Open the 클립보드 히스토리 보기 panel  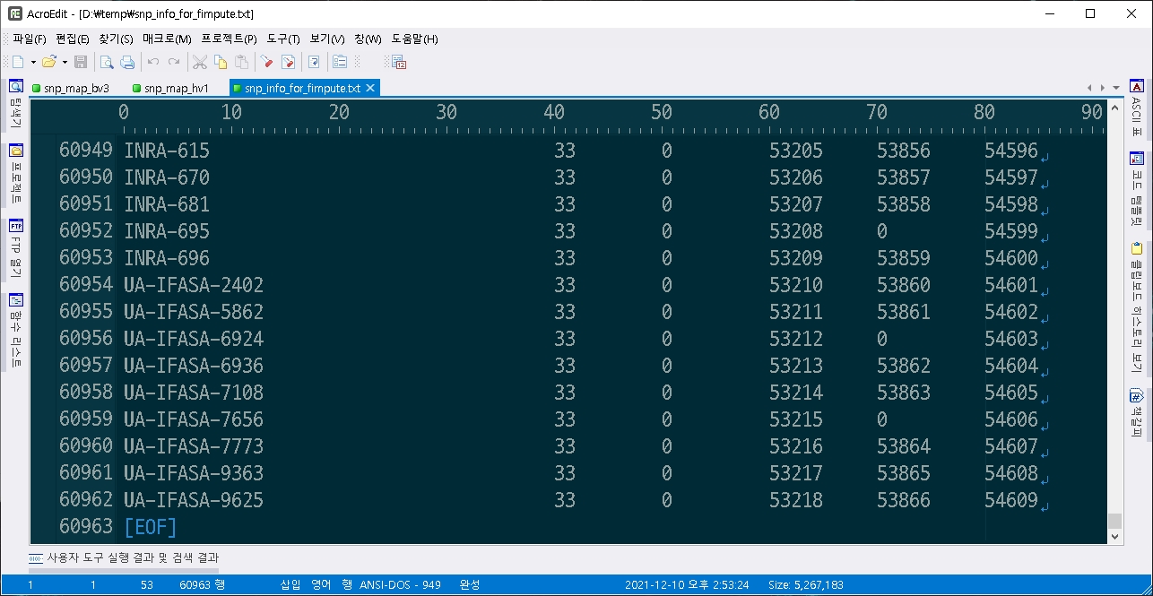(1136, 307)
